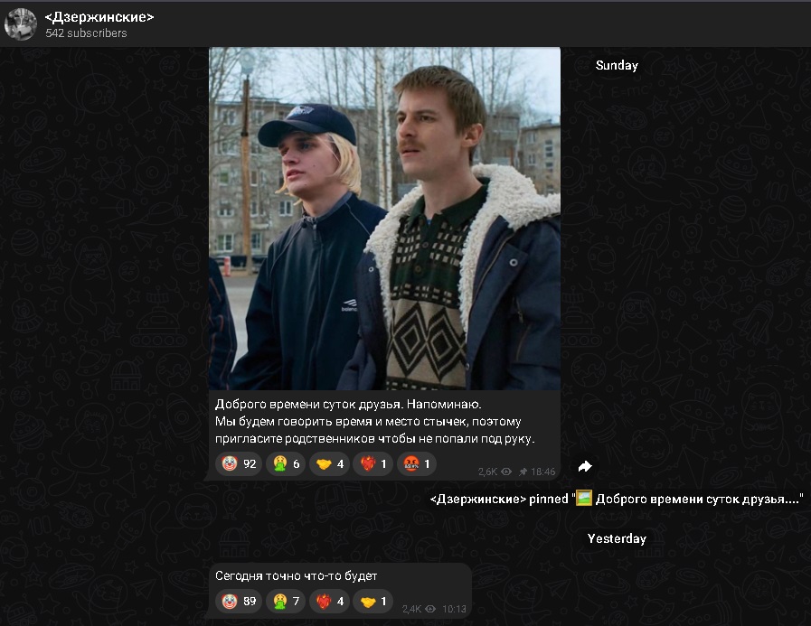Add clown reaction with 89 on text post
Image resolution: width=811 pixels, height=626 pixels.
coord(239,602)
